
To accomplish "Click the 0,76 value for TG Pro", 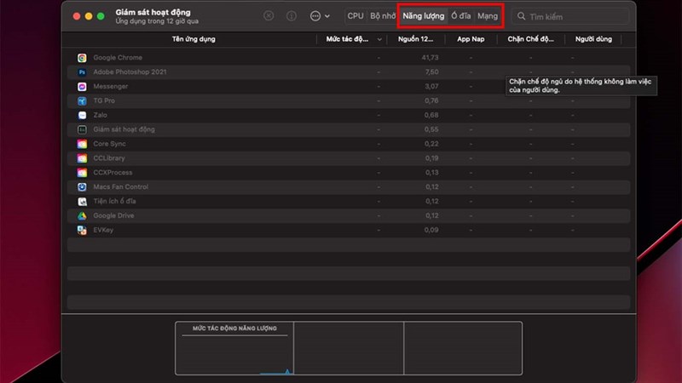I will [431, 100].
